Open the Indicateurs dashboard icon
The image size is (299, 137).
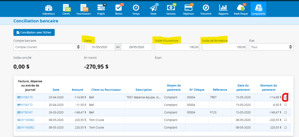[x=49, y=9]
